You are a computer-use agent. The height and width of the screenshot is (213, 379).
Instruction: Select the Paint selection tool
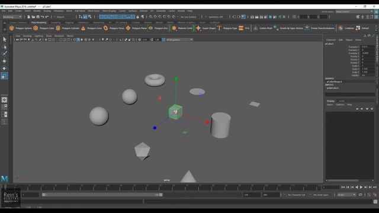[4, 54]
